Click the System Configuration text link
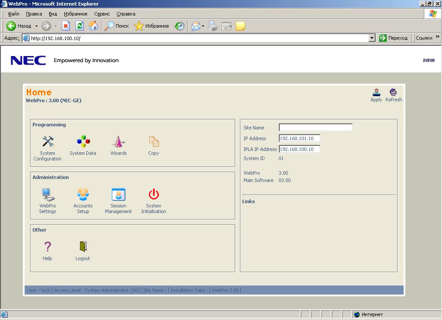Screen dimensions: 442x320 [47, 156]
